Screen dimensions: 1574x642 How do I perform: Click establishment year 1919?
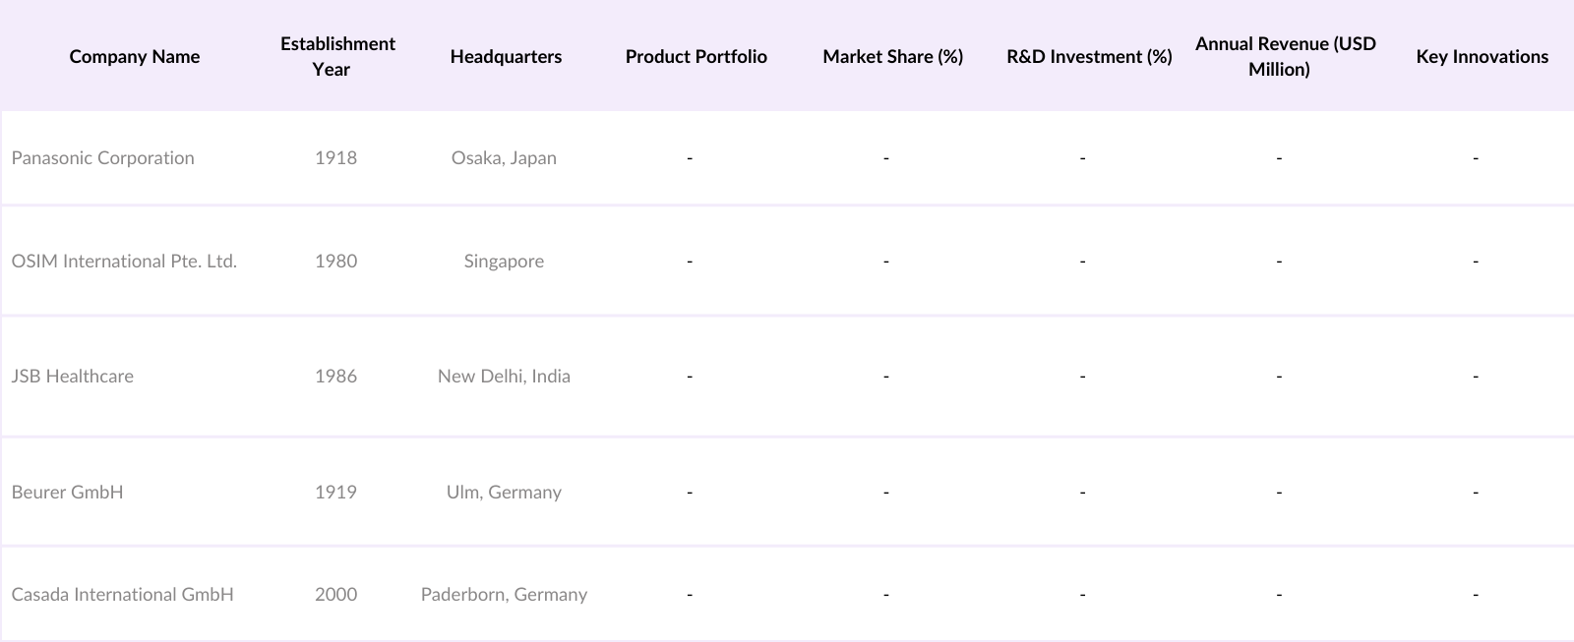[335, 492]
